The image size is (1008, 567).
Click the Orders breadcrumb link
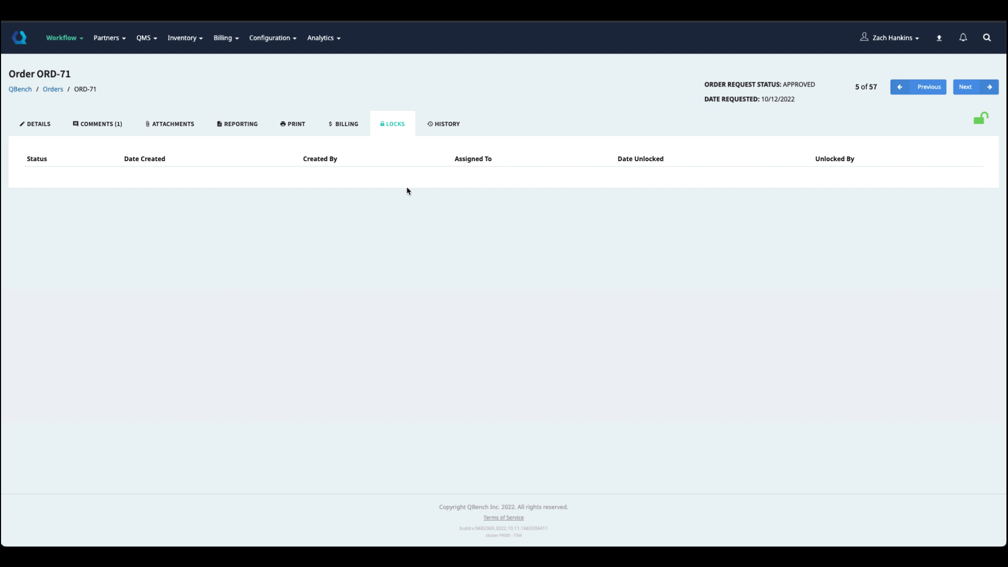(x=52, y=89)
